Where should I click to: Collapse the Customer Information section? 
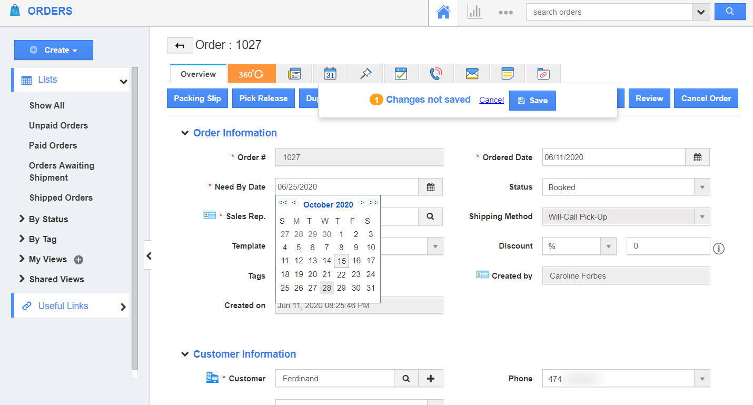(185, 354)
